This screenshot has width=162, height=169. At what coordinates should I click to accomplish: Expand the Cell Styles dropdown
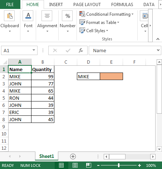tap(94, 31)
